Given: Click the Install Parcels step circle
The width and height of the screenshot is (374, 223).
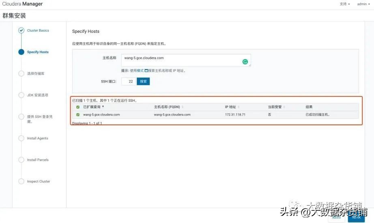Looking at the screenshot, I should click(x=21, y=160).
